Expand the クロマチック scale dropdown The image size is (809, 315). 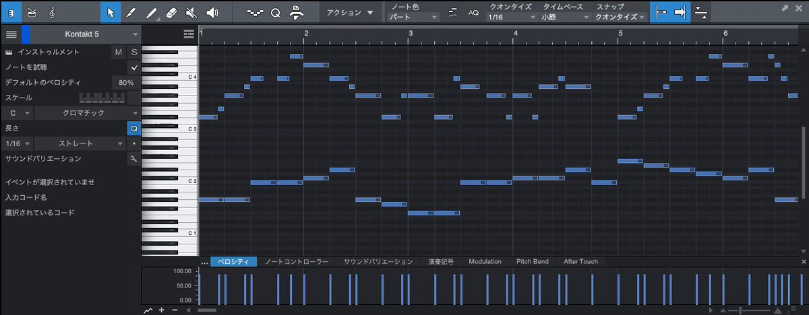coord(87,113)
